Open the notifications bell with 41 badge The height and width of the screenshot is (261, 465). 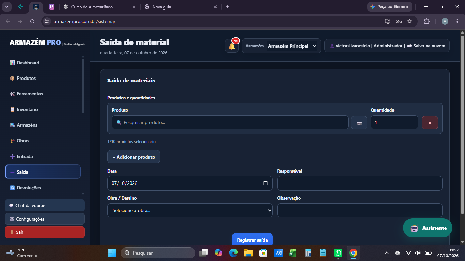point(232,46)
